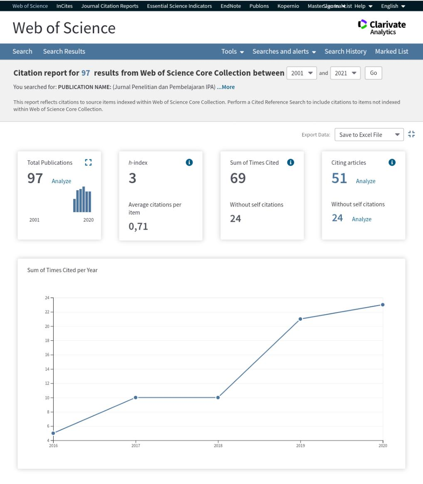Click the 2020 data point on chart
The image size is (423, 484).
(x=383, y=305)
